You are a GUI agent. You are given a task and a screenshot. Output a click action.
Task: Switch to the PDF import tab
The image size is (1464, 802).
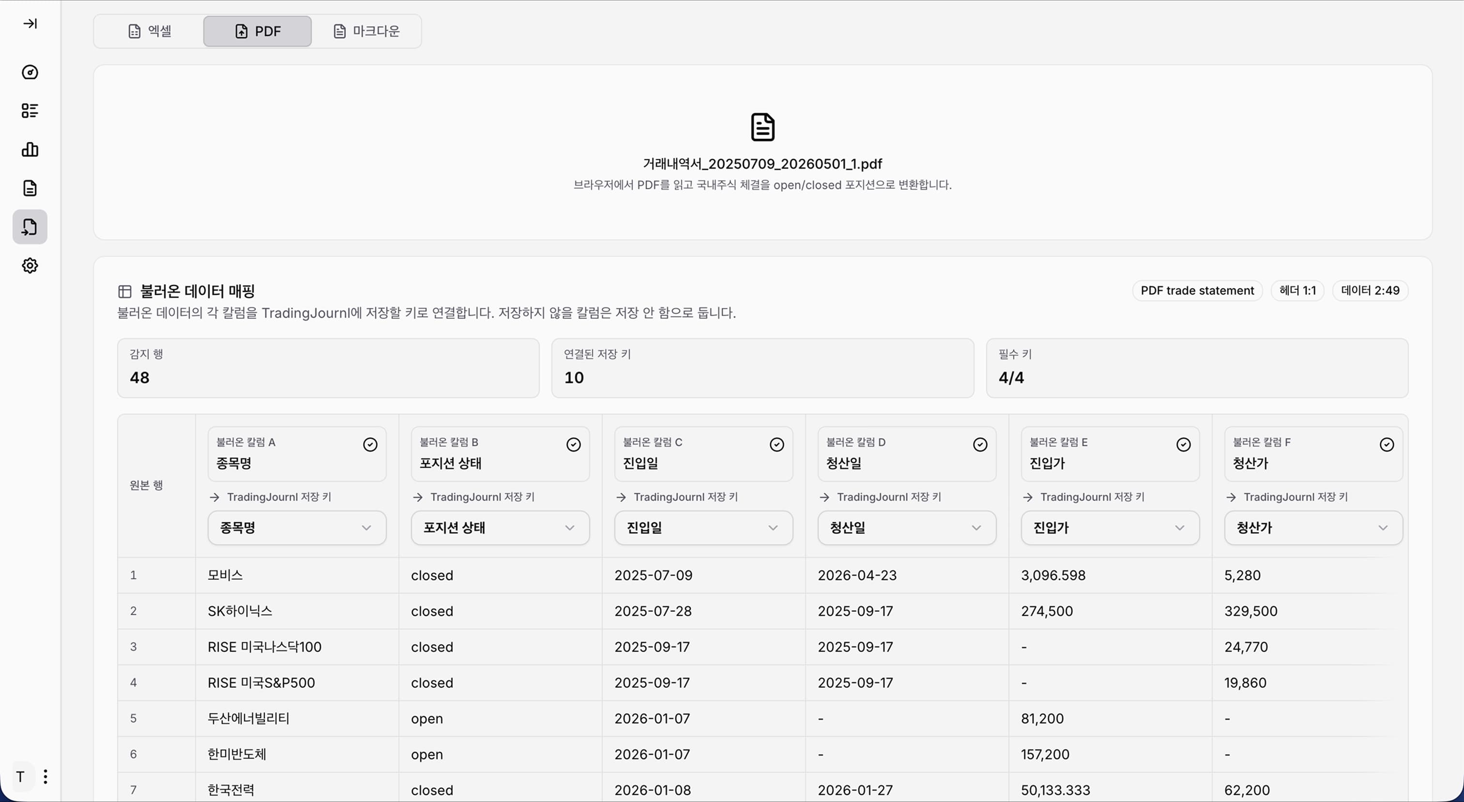258,31
